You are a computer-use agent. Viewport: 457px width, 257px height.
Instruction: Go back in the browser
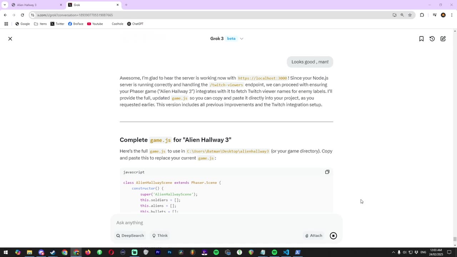pyautogui.click(x=5, y=15)
